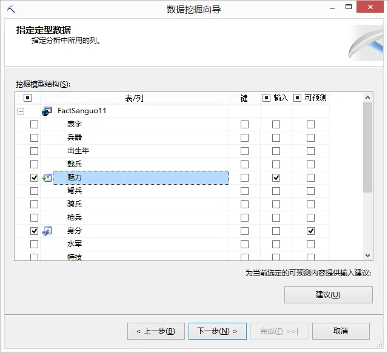Minimize the wizard window

click(x=332, y=8)
